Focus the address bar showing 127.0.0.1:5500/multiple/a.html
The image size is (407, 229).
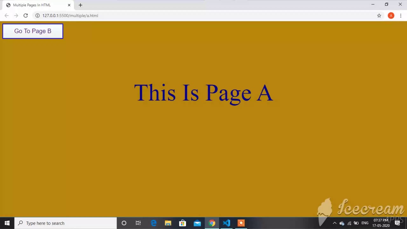pos(203,16)
